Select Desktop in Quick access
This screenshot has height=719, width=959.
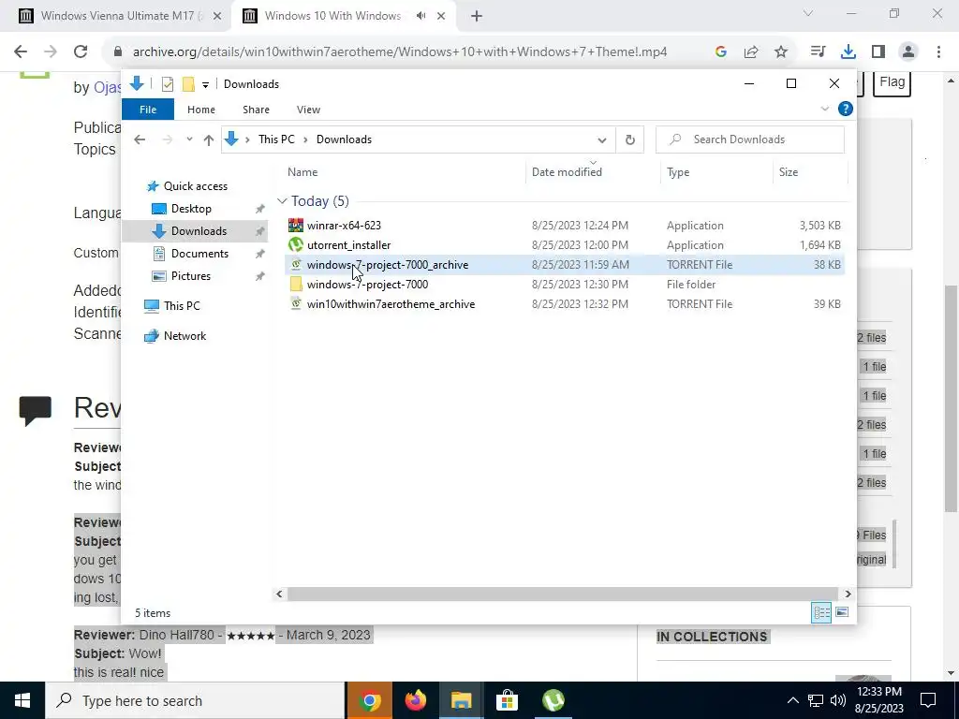coord(191,209)
